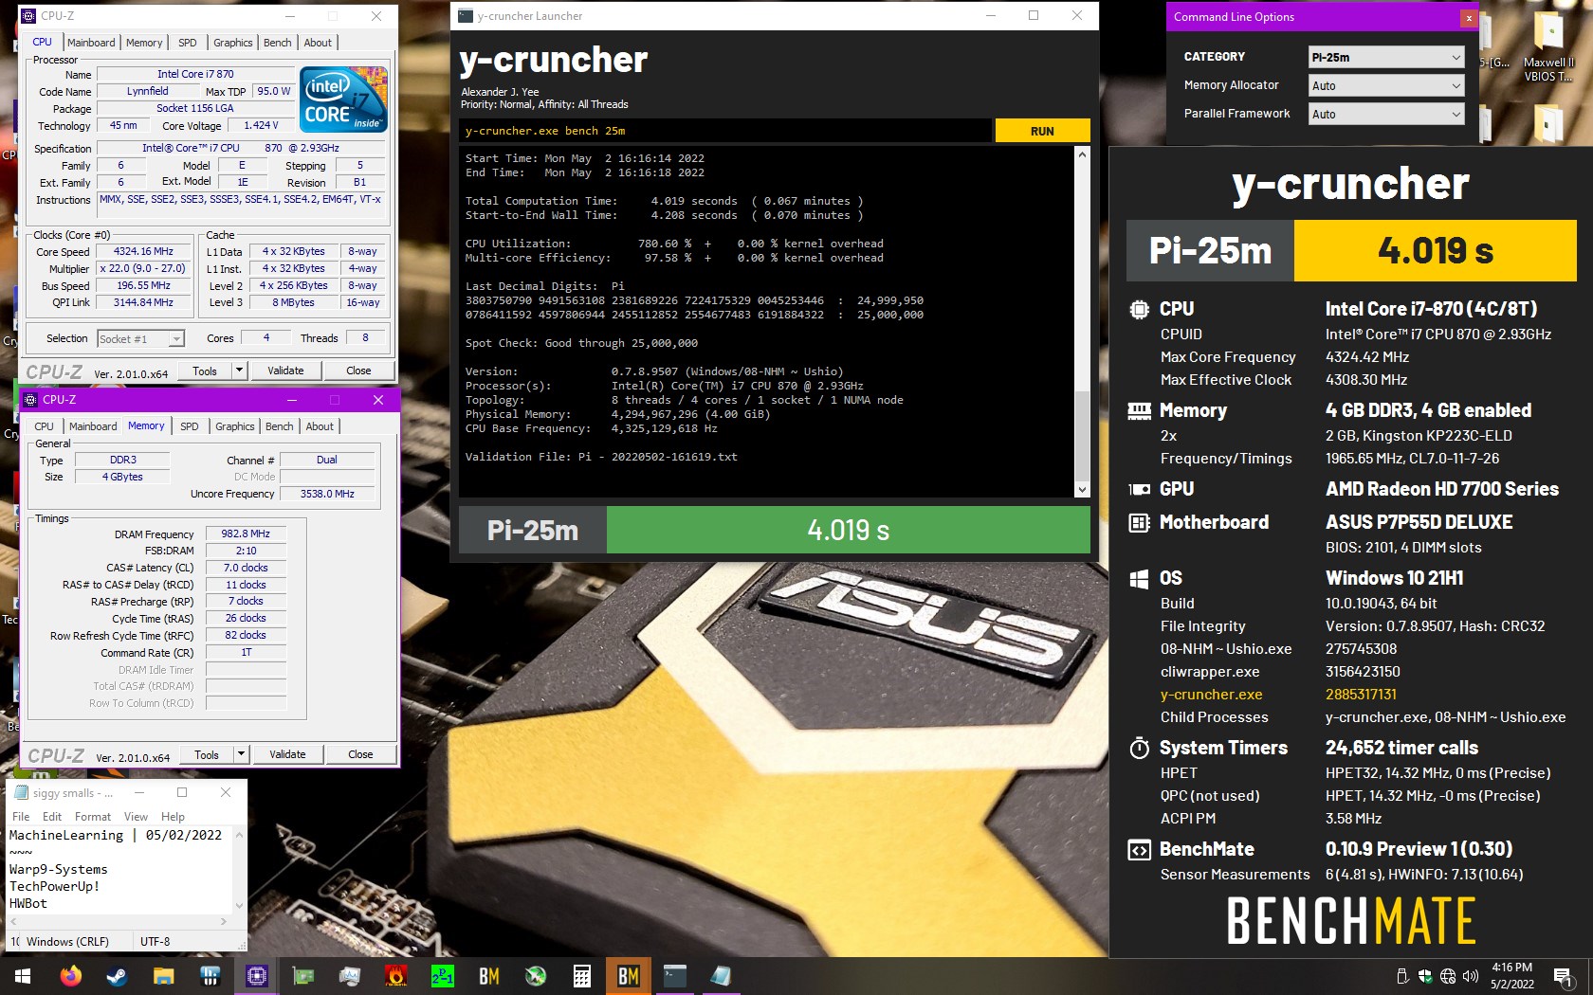
Task: Launch Steam from the taskbar
Action: tap(118, 976)
